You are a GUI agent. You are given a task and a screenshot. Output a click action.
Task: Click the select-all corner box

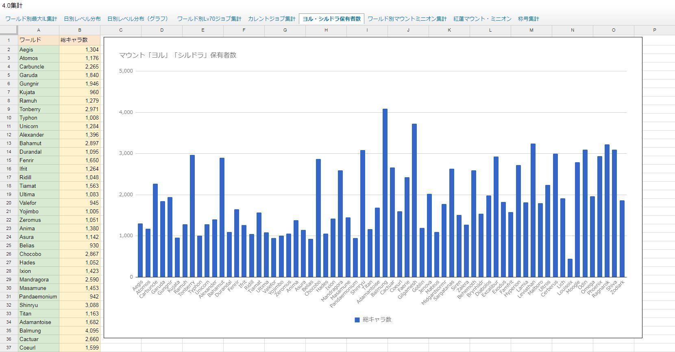[9, 30]
